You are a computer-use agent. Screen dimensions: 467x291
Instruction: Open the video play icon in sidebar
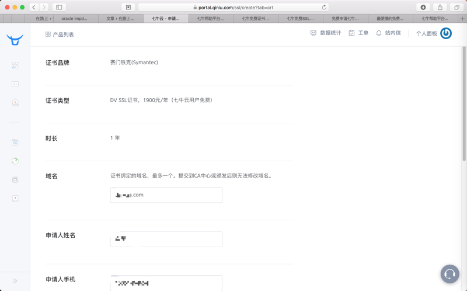pos(15,198)
